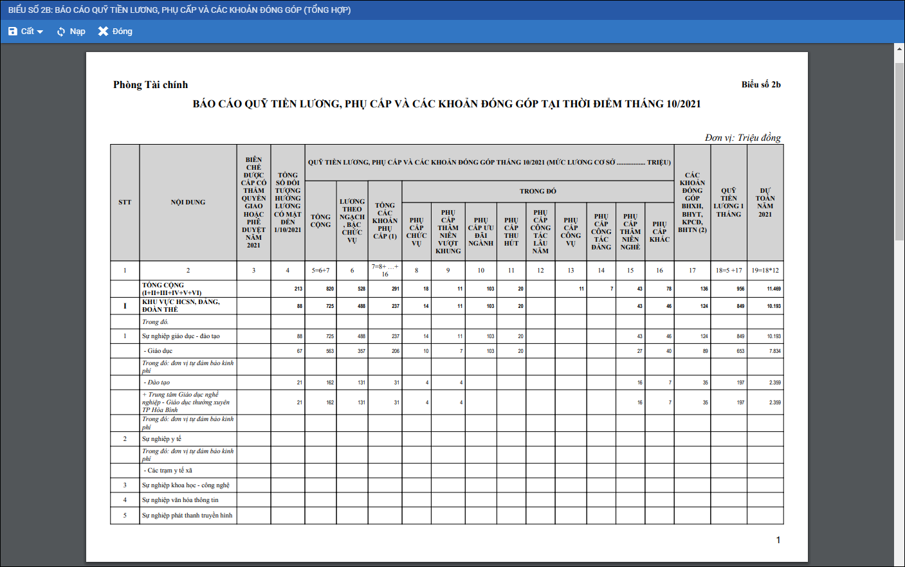Click the Biểu số 2B window title text

[179, 10]
